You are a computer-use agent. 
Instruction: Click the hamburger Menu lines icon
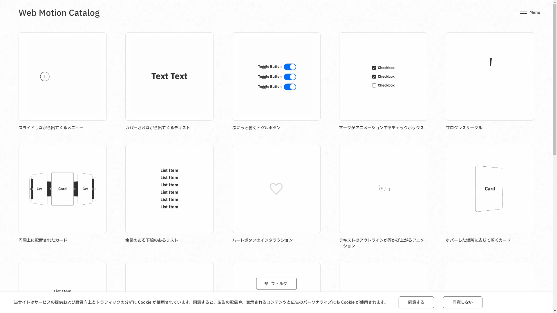(x=523, y=13)
